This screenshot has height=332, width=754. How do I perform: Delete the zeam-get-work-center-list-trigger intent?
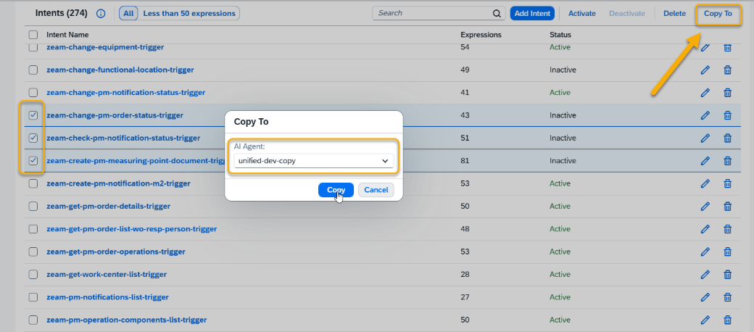[x=728, y=275]
